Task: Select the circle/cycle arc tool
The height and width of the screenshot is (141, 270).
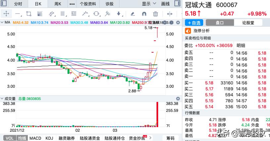Action: [96, 14]
